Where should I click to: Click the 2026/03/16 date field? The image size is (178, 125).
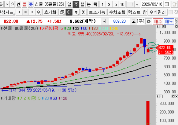click(x=152, y=4)
